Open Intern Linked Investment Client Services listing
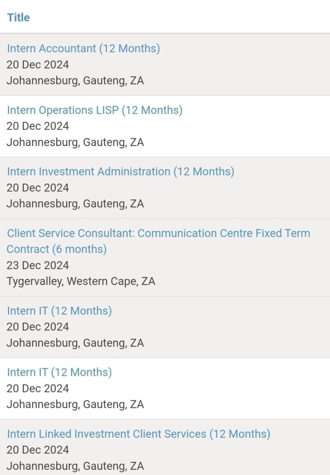Viewport: 330px width, 475px height. tap(138, 434)
